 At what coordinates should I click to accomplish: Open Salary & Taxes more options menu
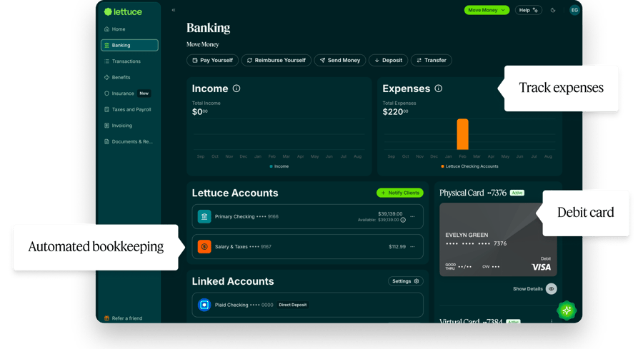412,247
